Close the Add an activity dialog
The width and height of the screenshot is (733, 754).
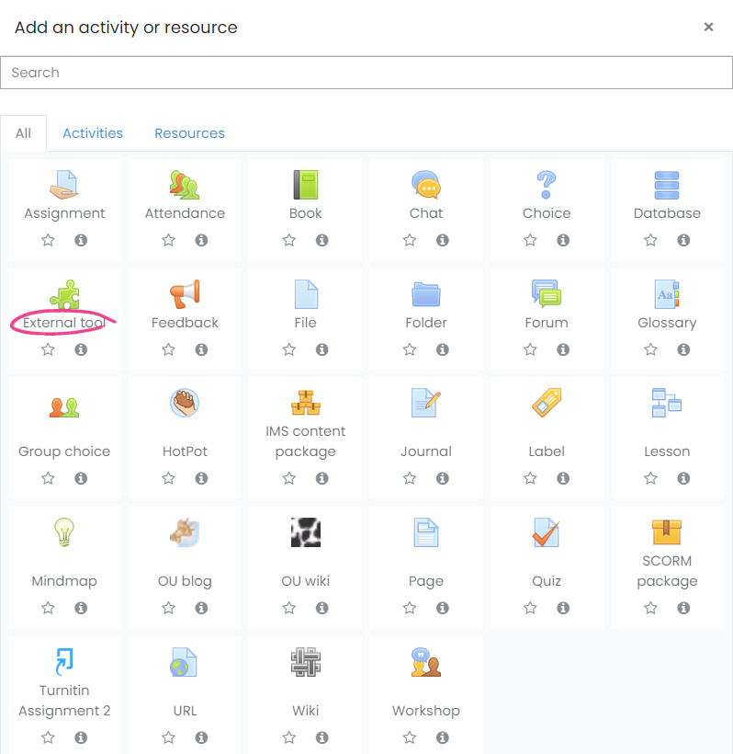click(708, 27)
